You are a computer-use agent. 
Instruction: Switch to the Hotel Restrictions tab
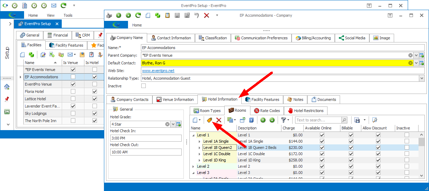tap(306, 111)
